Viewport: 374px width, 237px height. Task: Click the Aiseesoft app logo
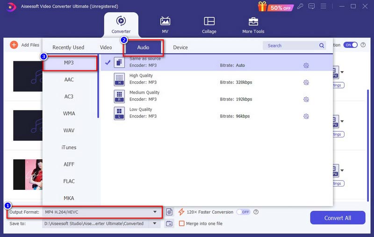[11, 7]
